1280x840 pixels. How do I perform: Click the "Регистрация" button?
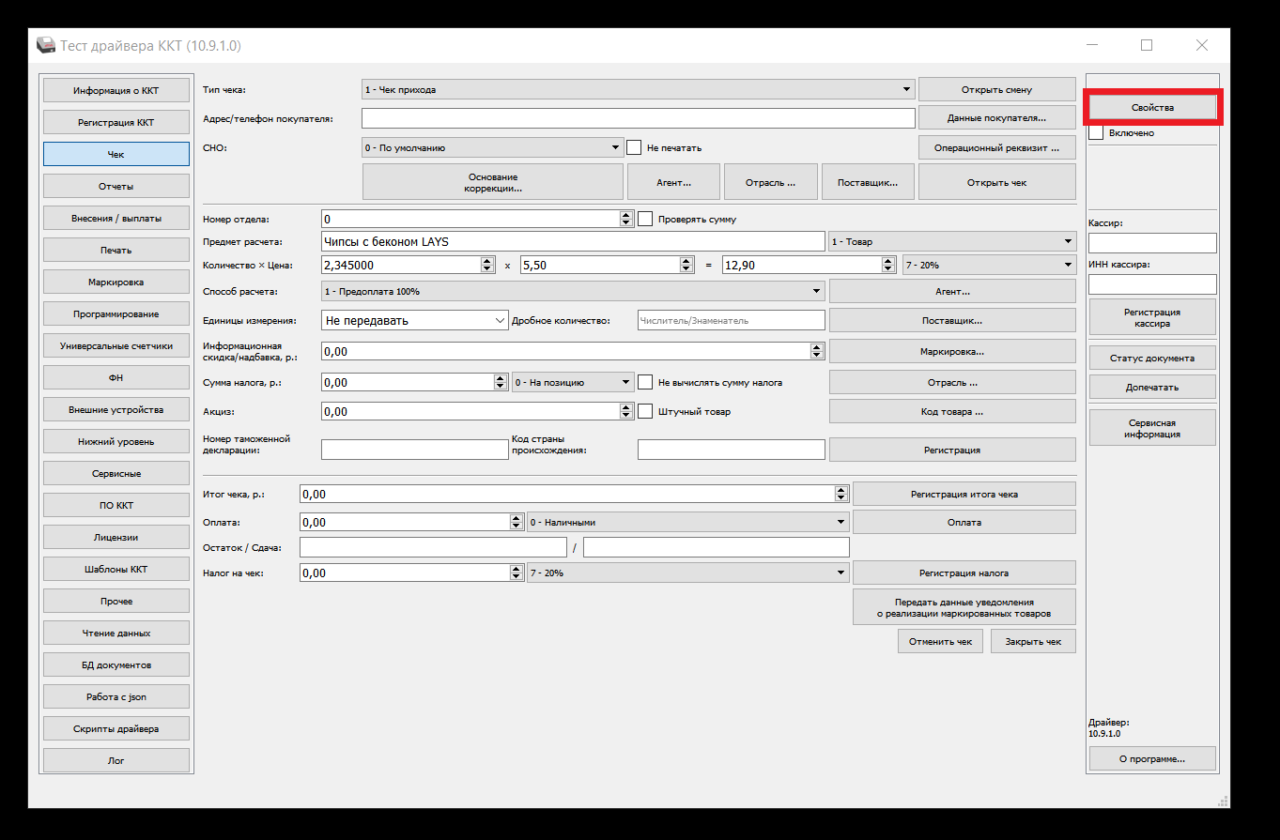click(952, 450)
